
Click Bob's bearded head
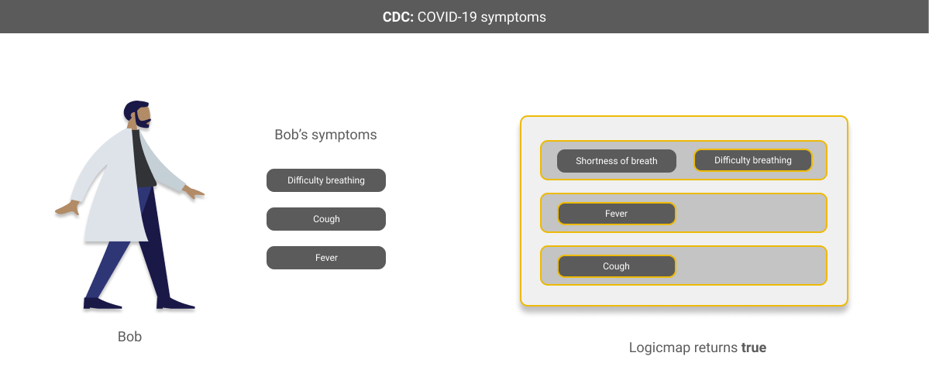click(137, 115)
